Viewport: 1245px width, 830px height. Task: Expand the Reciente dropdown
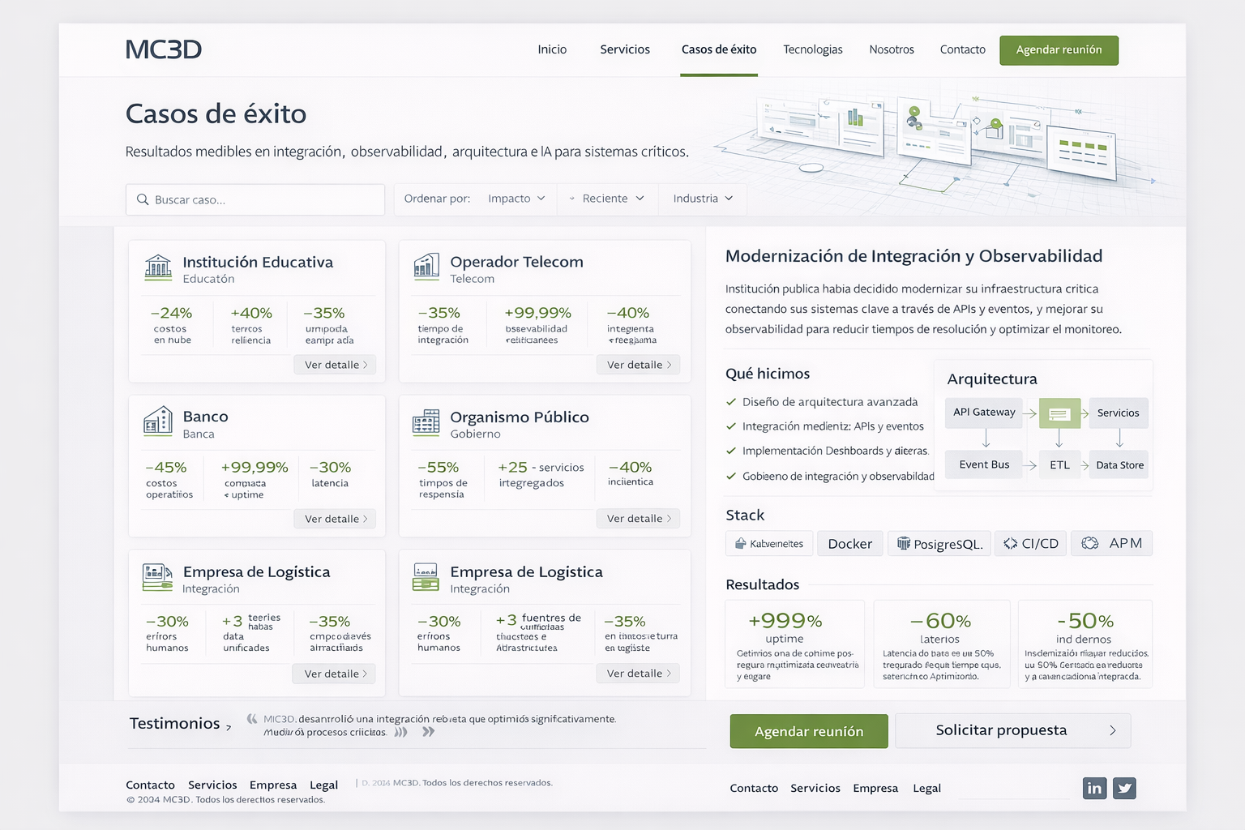[x=608, y=199]
